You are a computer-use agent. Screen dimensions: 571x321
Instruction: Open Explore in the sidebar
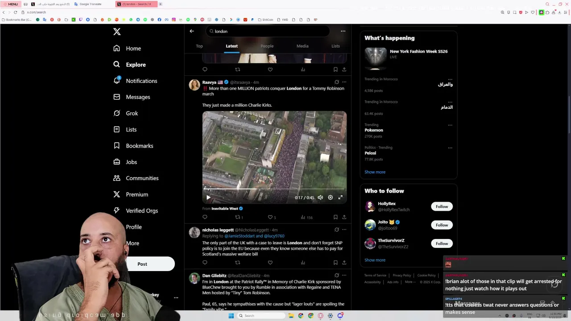(x=129, y=65)
